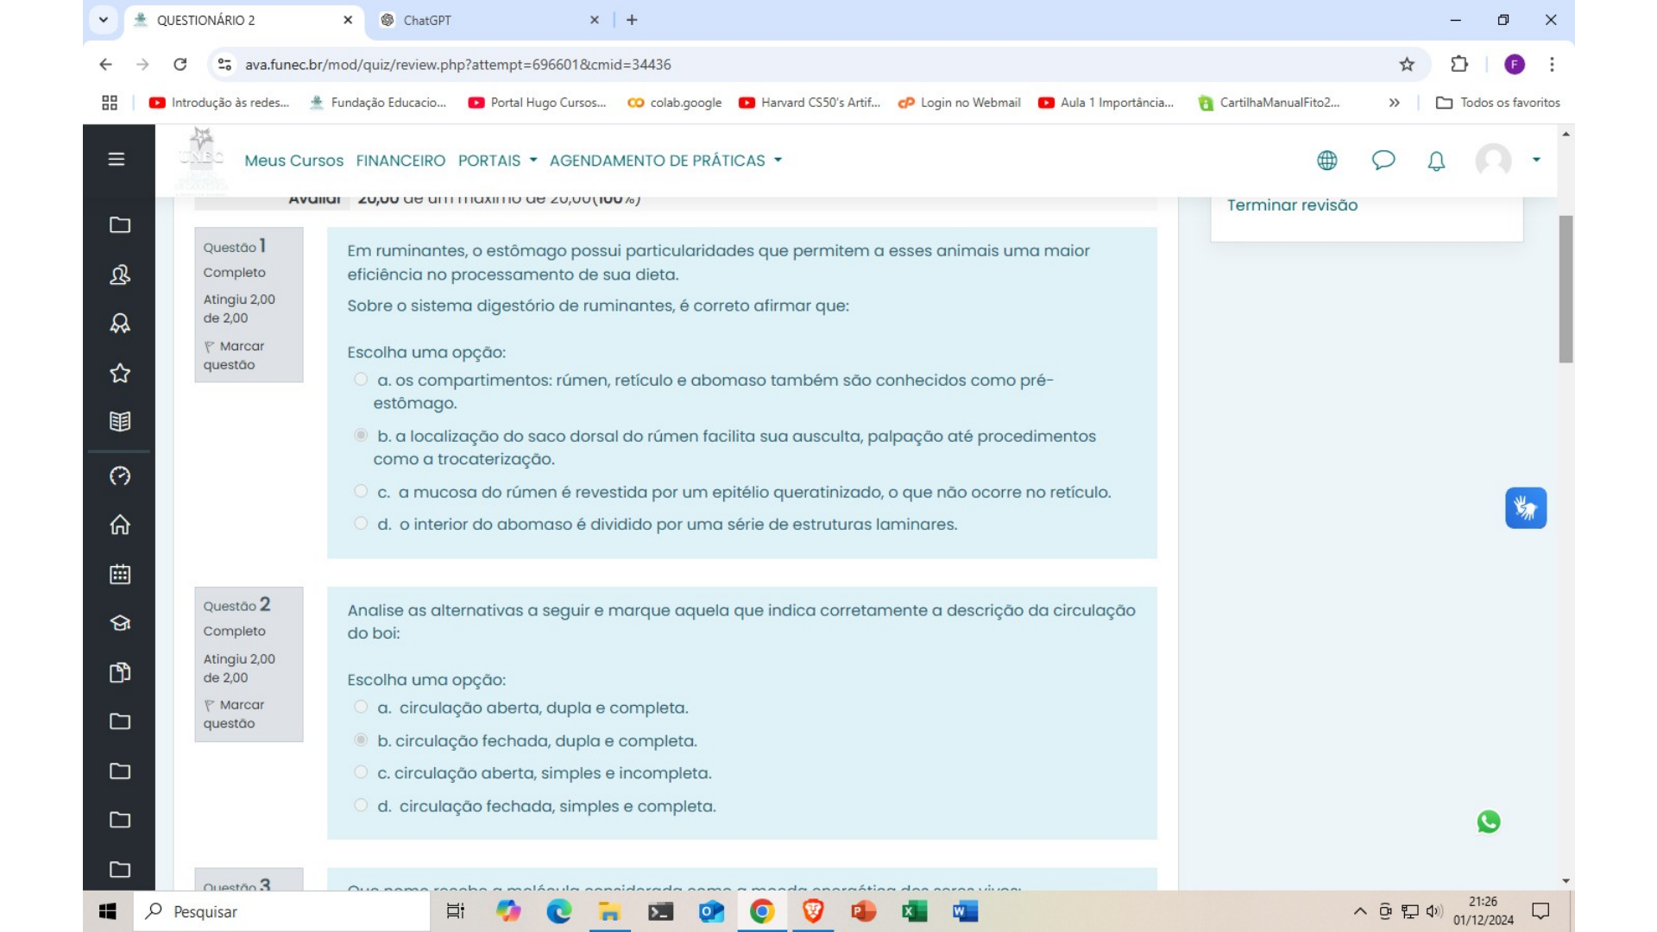Open the FINANCEIRO menu item

point(400,161)
